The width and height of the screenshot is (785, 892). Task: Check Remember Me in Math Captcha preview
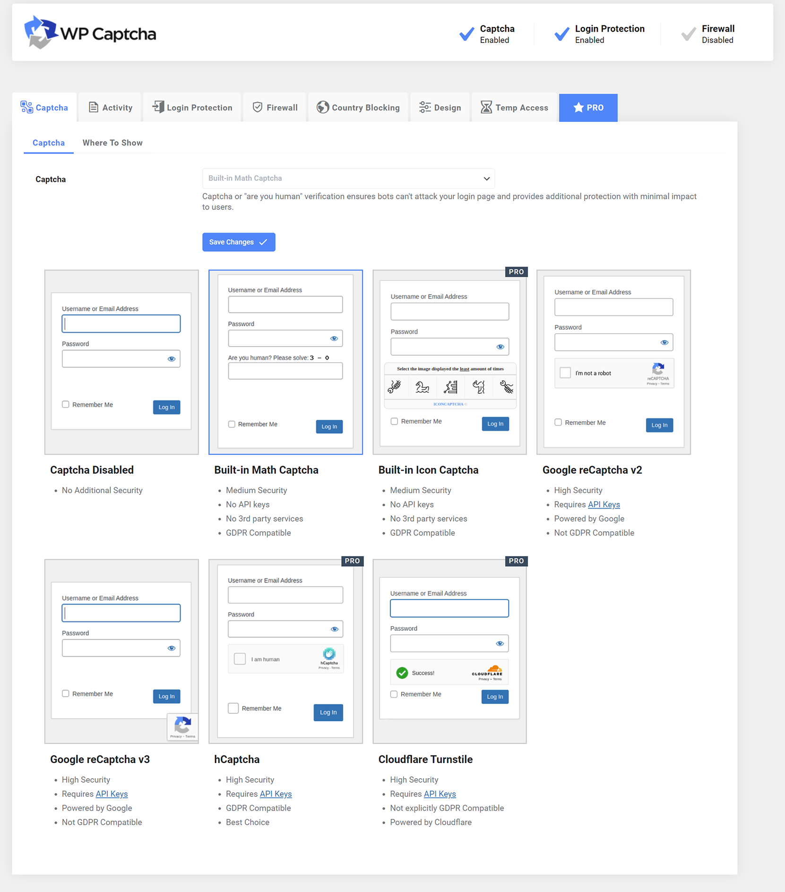point(232,424)
